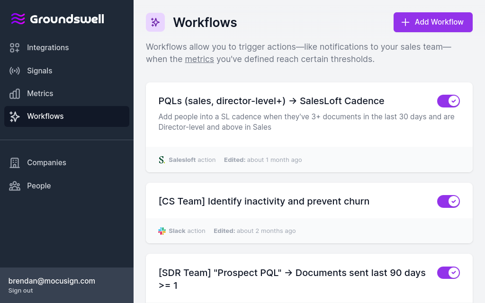Viewport: 485px width, 303px height.
Task: Open the CS Team Identify inactivity workflow title
Action: click(264, 201)
